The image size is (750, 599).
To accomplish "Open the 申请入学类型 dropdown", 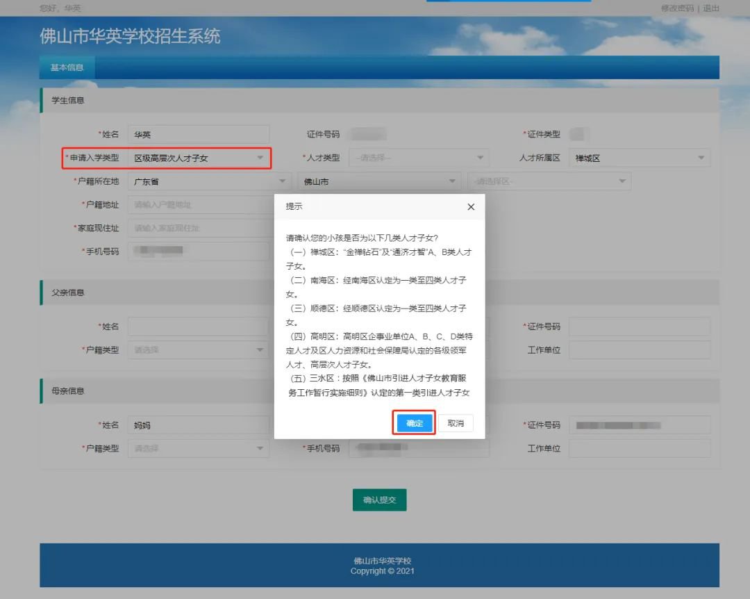I will [199, 158].
